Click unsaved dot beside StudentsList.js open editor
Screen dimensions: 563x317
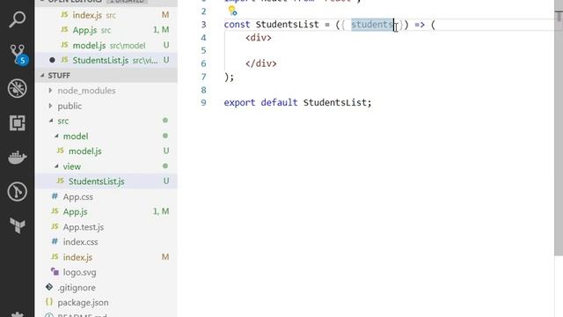(52, 60)
